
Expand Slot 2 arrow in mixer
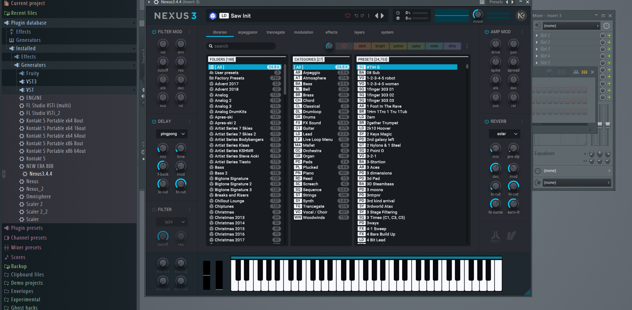pos(537,42)
